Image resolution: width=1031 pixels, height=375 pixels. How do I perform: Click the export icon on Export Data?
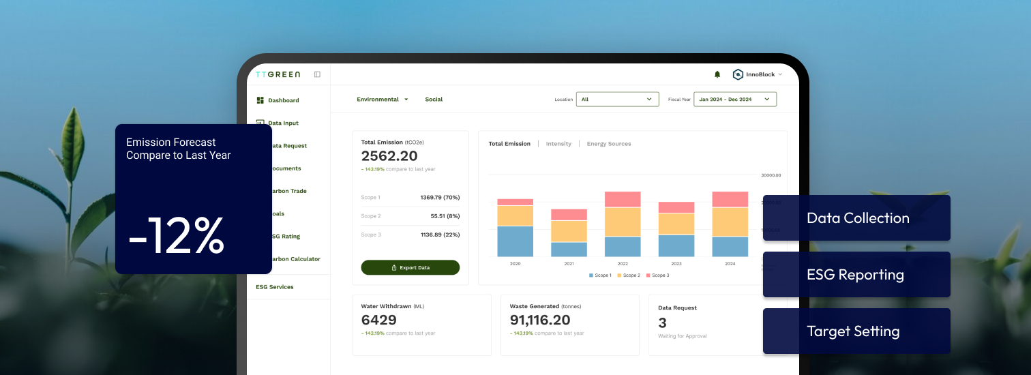[x=394, y=268]
